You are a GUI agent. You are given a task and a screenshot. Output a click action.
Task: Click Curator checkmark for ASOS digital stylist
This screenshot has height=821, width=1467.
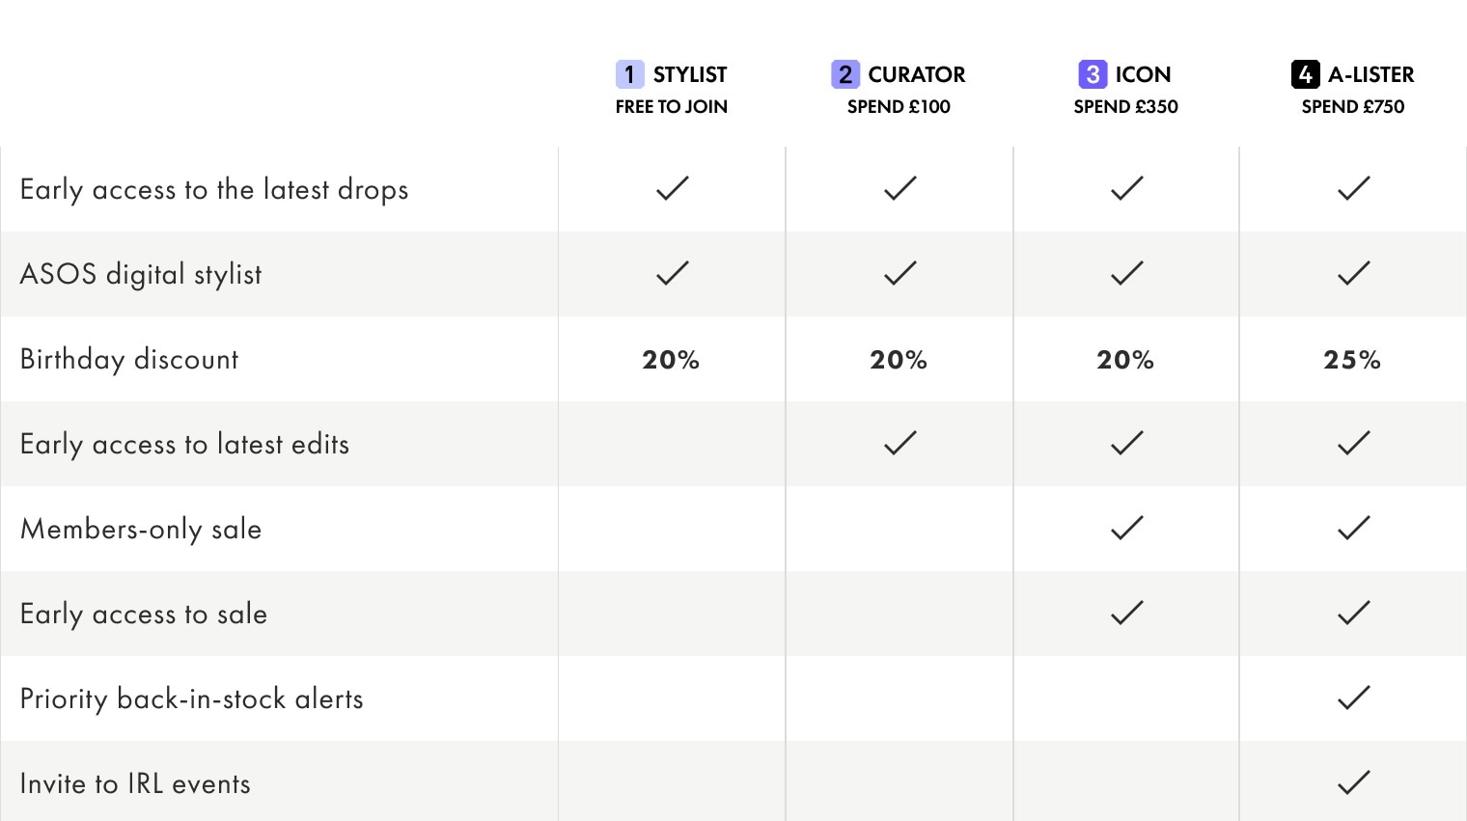tap(900, 273)
